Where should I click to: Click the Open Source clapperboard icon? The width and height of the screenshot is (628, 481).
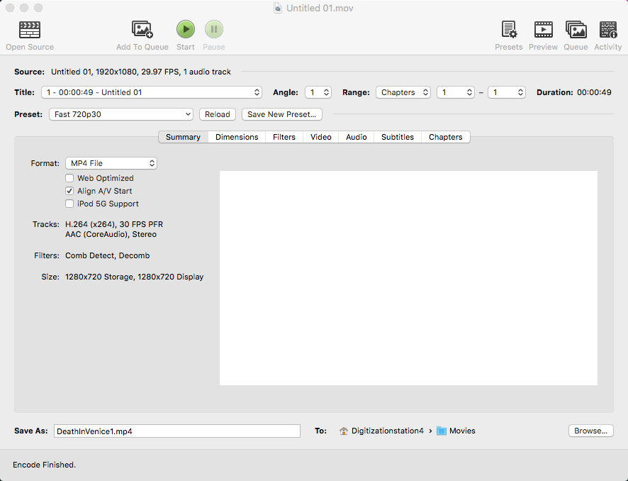(x=29, y=30)
